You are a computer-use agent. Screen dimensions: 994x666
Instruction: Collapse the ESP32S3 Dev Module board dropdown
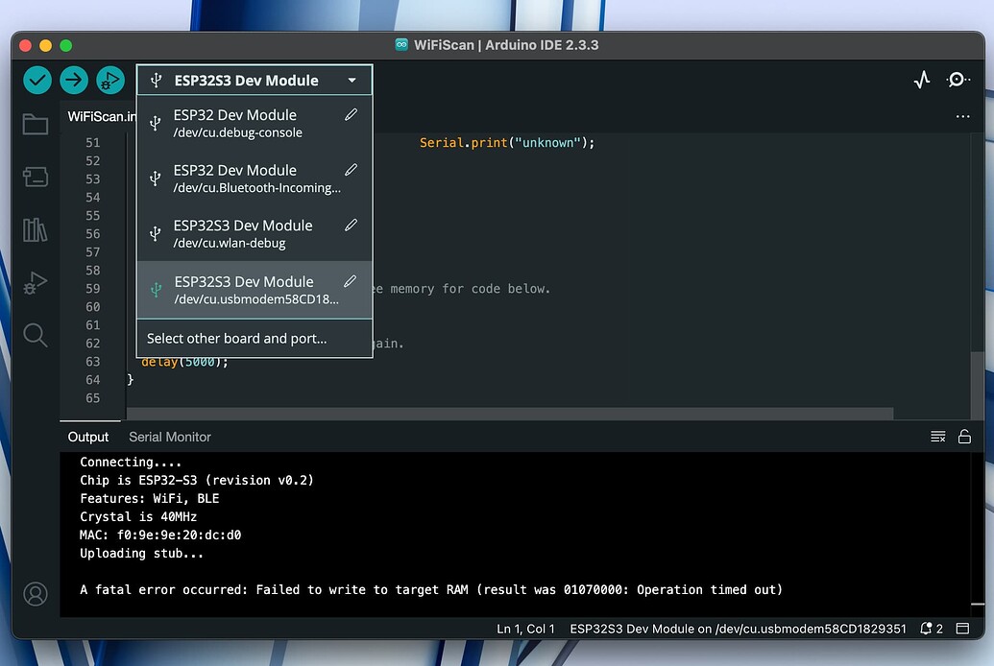[x=255, y=81]
